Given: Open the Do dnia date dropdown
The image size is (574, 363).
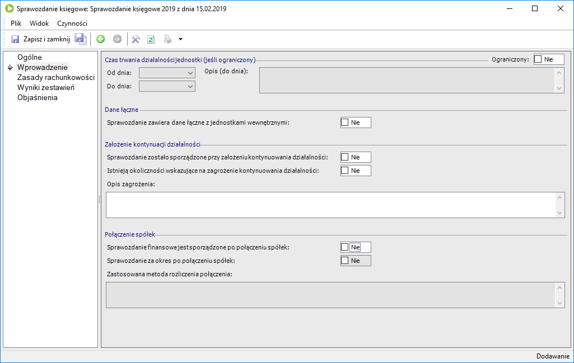Looking at the screenshot, I should [190, 86].
